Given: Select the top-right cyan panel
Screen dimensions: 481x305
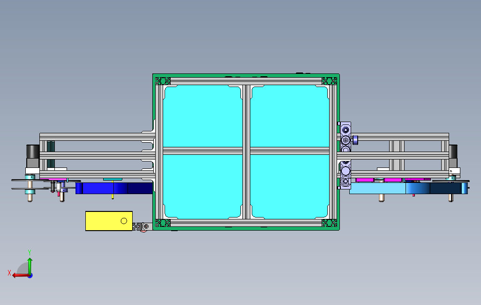Looking at the screenshot, I should [290, 116].
